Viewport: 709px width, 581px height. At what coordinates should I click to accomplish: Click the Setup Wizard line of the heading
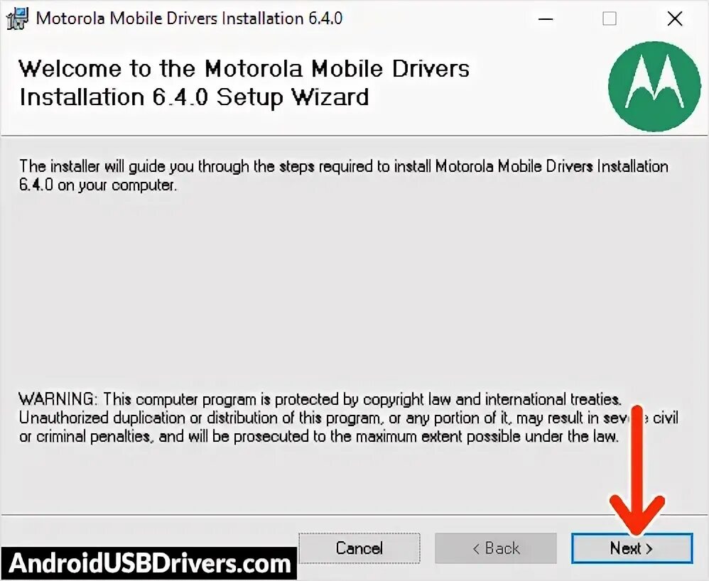pyautogui.click(x=195, y=98)
